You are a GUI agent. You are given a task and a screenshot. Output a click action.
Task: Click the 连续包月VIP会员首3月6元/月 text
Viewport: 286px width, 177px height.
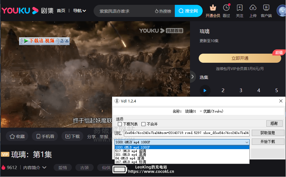point(240,68)
